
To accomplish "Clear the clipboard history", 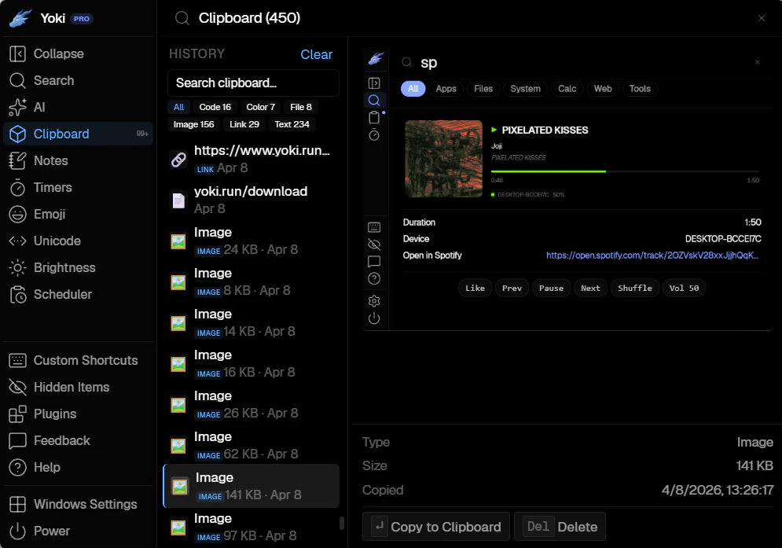I will point(316,54).
